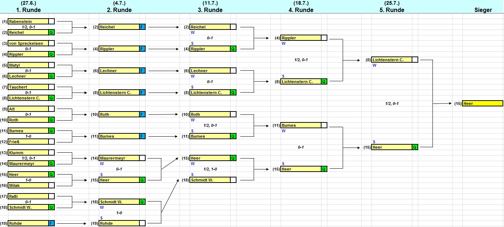Select the yellow Heer winner cell under Sieger

[482, 103]
